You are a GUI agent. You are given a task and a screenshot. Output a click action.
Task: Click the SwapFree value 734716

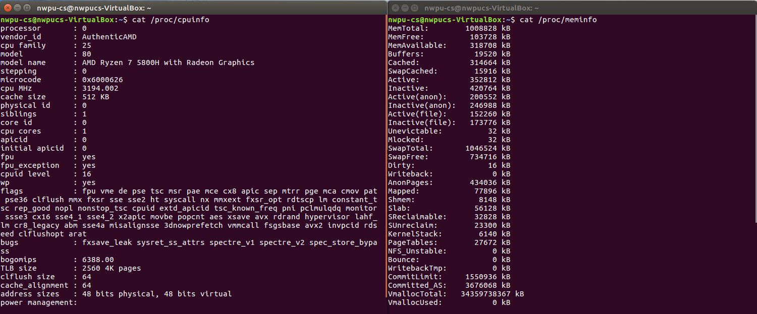(x=483, y=157)
